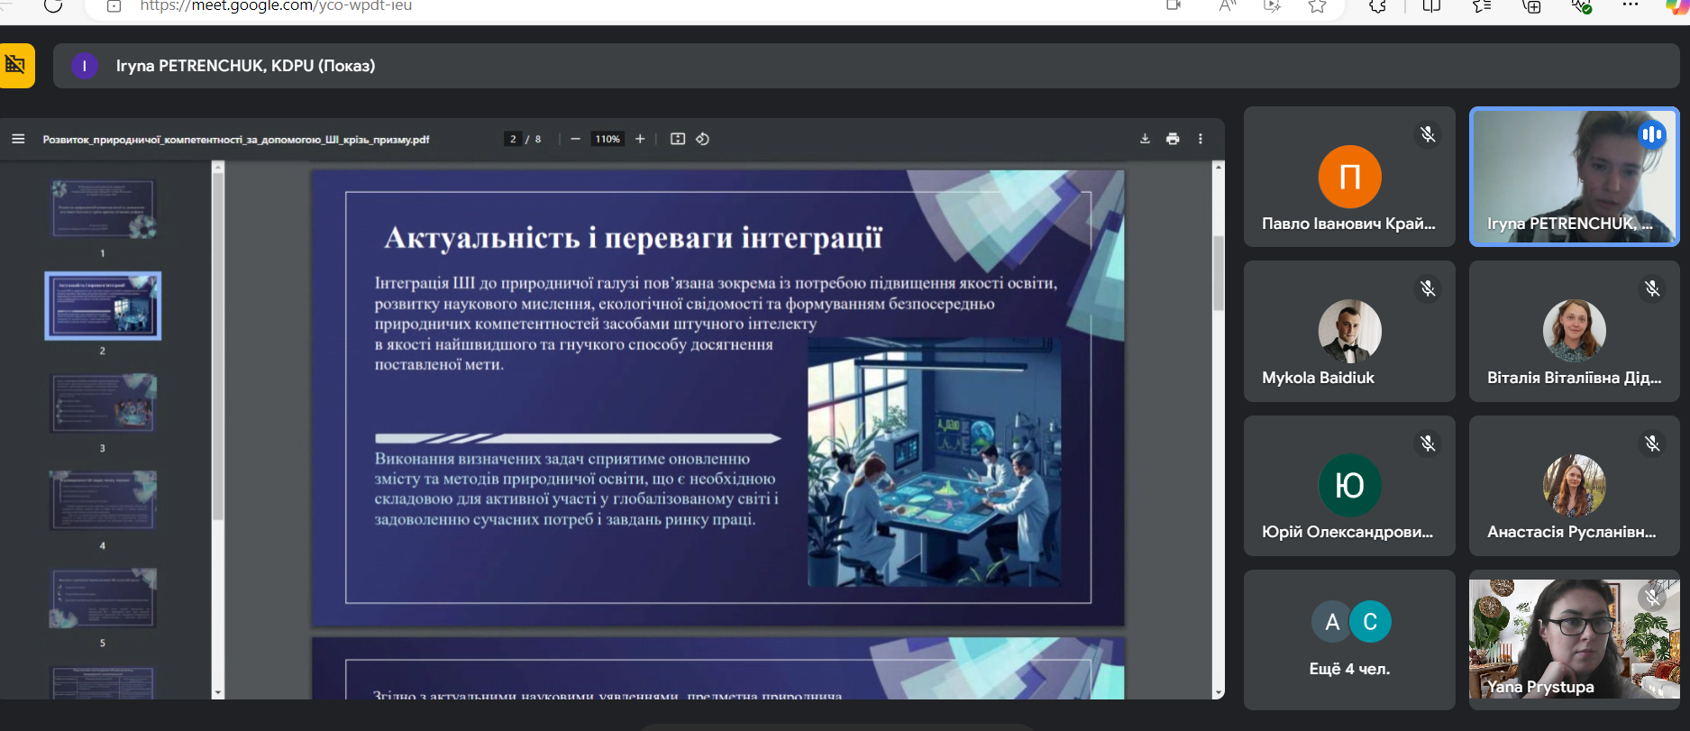Screen dimensions: 1690x731
Task: Select Анастасія Русланівна's participant tile
Action: (x=1574, y=485)
